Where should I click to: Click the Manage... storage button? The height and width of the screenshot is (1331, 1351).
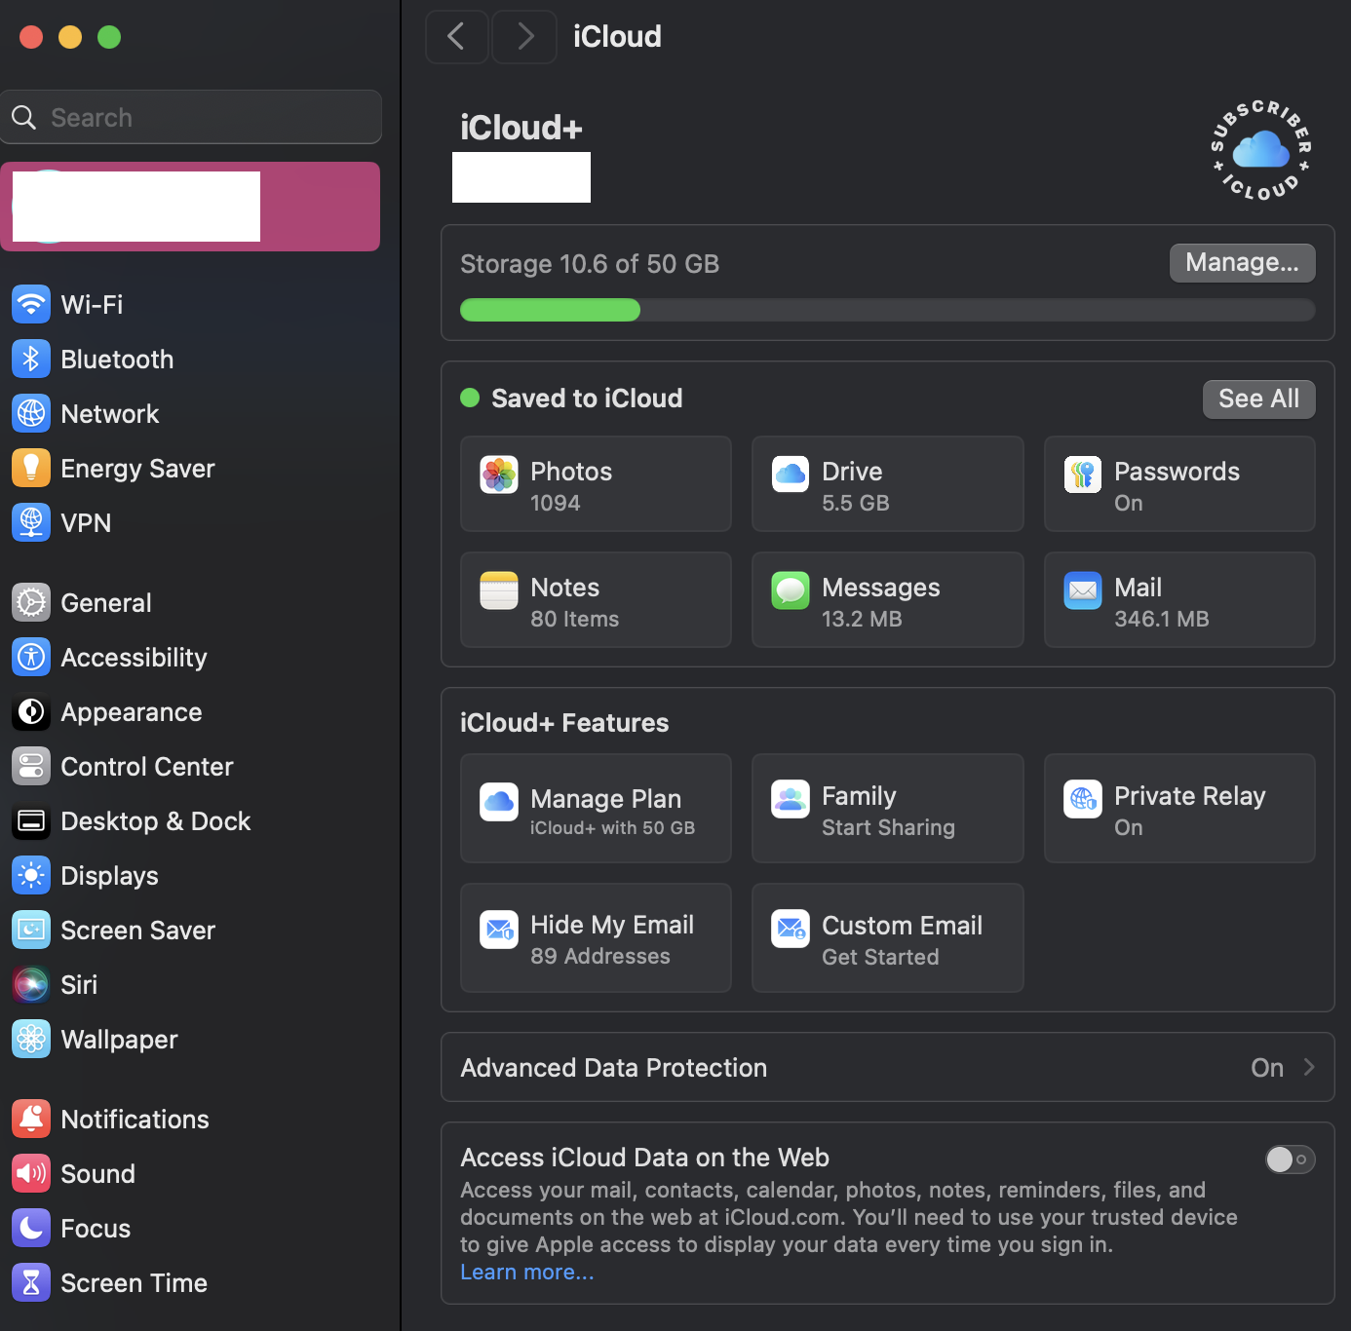click(x=1242, y=263)
